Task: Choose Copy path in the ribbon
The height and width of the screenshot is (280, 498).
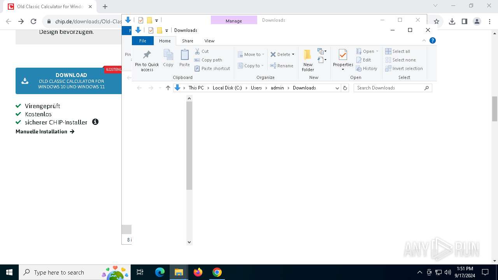Action: point(208,60)
